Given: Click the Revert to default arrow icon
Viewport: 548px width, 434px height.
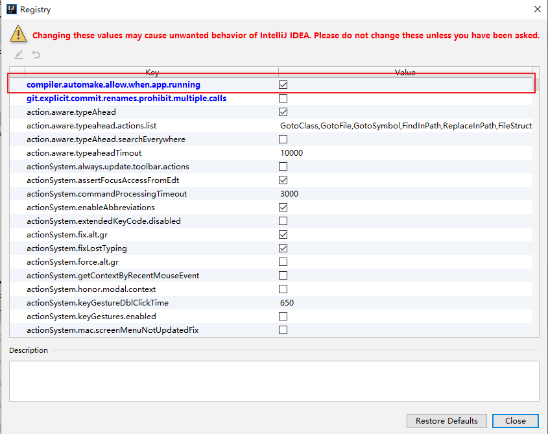Looking at the screenshot, I should [x=36, y=54].
